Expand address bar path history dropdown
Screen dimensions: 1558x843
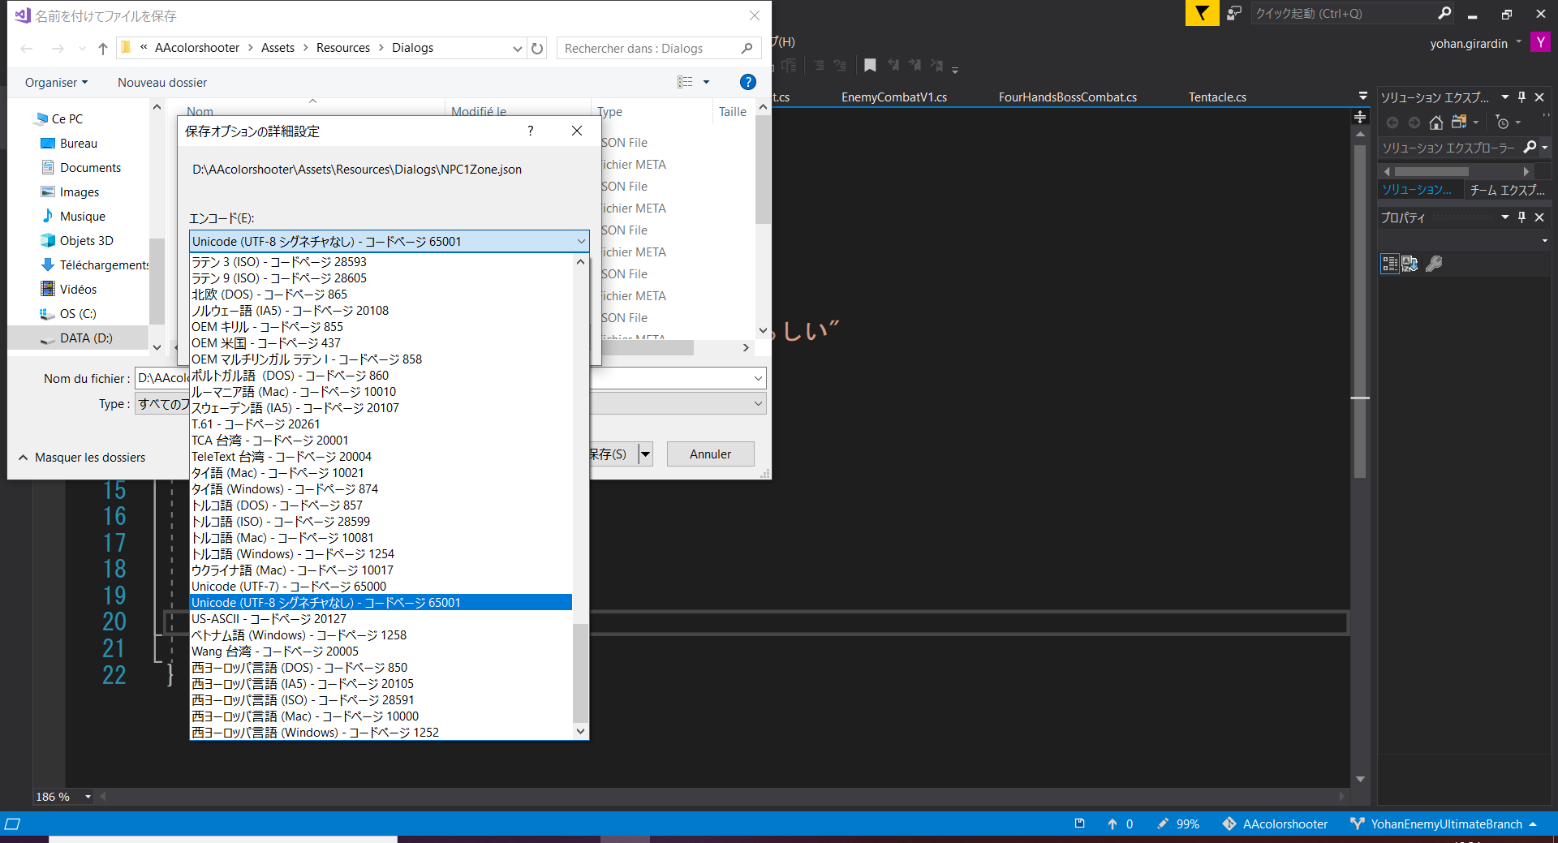[x=517, y=48]
